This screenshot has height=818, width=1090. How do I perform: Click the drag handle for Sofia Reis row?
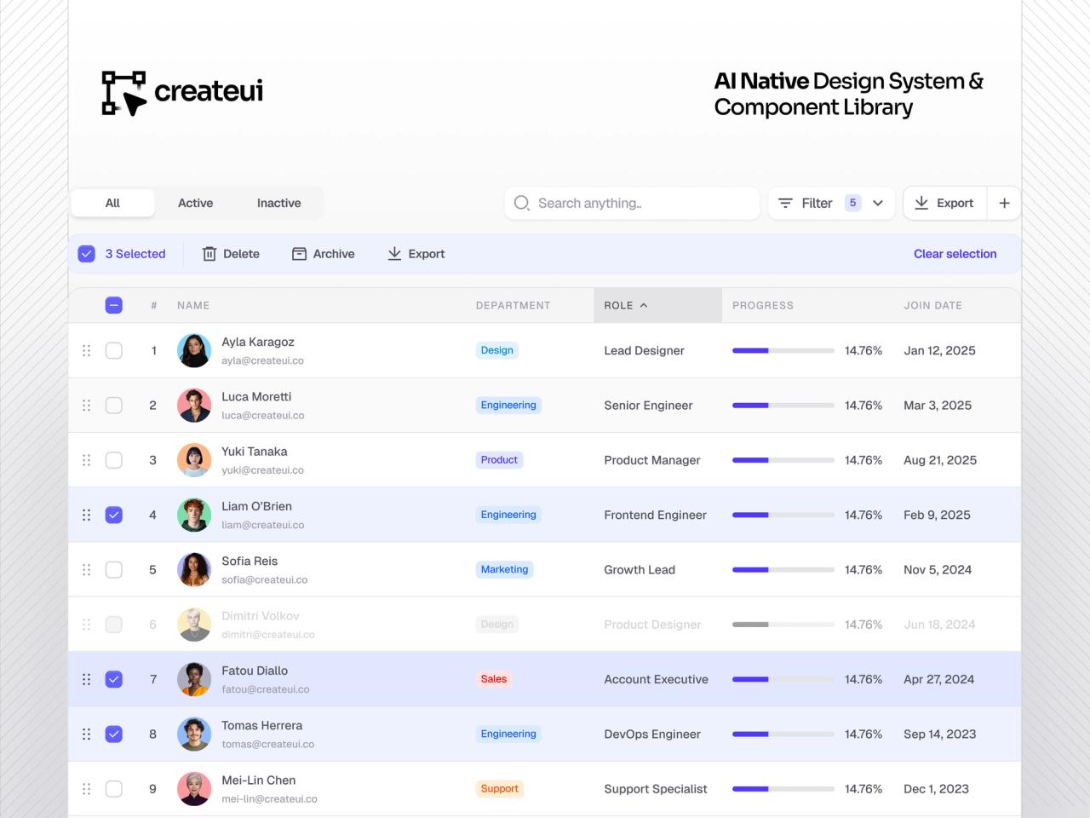click(86, 570)
